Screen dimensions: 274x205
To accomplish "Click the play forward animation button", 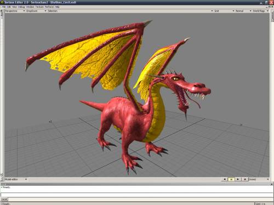I will (238, 179).
